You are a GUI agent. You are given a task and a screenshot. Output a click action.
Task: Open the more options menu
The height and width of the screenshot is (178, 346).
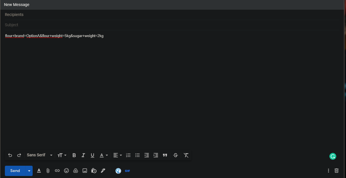(329, 171)
